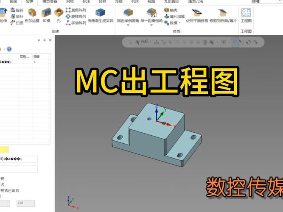Select the 用或已命名 option
Screen dimensions: 283x212
point(9,190)
